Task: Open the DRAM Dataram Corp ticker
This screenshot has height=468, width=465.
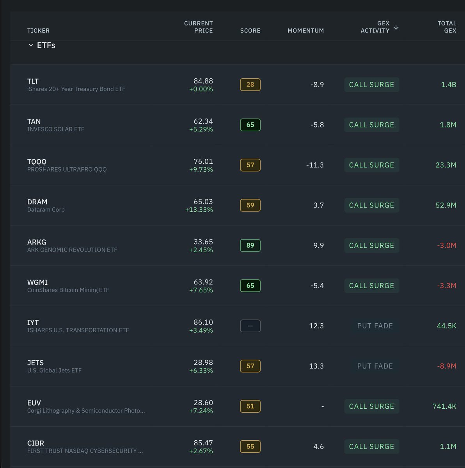Action: pos(46,206)
